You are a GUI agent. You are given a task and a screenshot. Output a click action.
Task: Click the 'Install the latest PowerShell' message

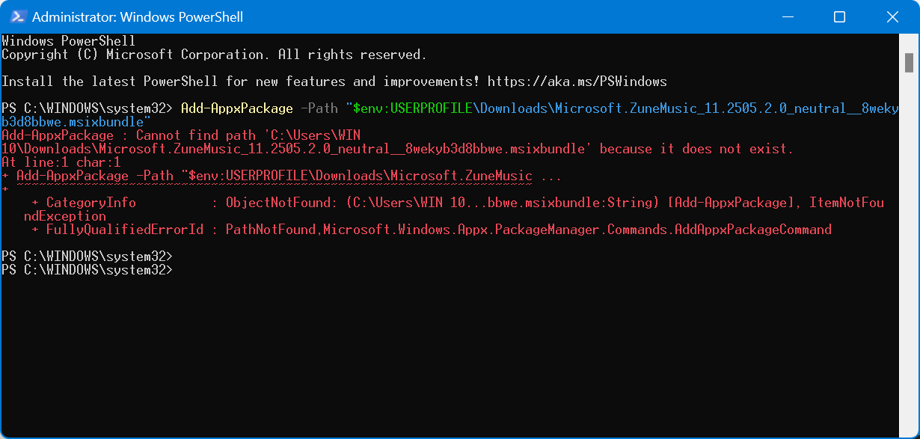tap(110, 82)
